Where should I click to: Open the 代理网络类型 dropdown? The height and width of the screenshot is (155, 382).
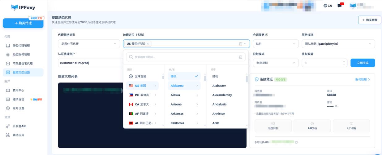[x=89, y=44]
